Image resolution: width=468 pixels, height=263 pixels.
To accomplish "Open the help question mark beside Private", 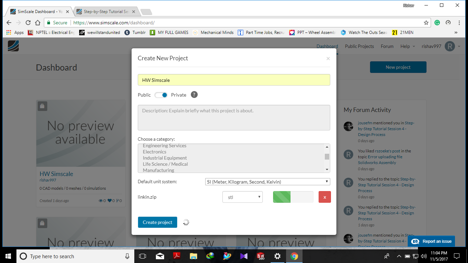I will click(194, 95).
